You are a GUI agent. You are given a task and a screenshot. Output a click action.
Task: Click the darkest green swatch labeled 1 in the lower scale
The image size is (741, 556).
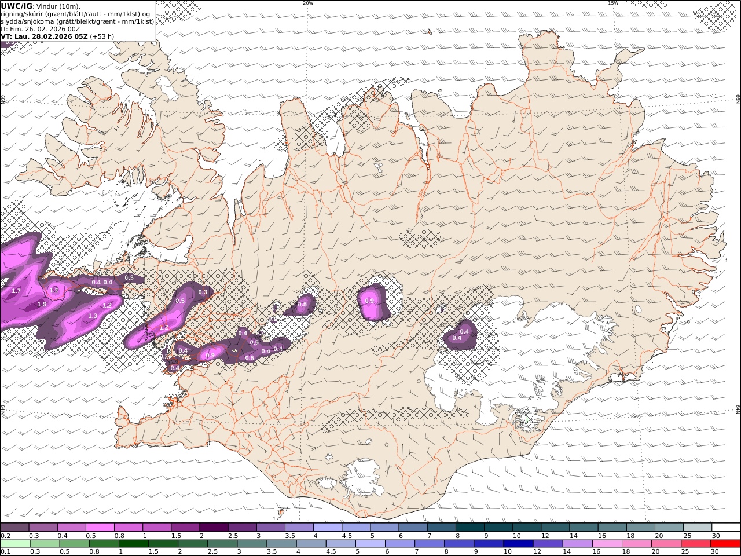[x=134, y=544]
